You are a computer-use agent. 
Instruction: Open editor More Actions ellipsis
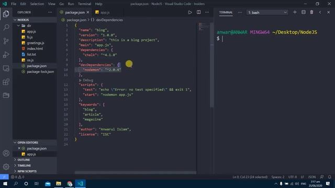click(x=207, y=13)
